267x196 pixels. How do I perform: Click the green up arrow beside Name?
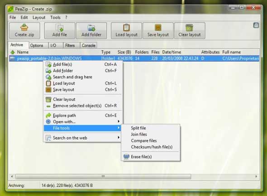[13, 52]
